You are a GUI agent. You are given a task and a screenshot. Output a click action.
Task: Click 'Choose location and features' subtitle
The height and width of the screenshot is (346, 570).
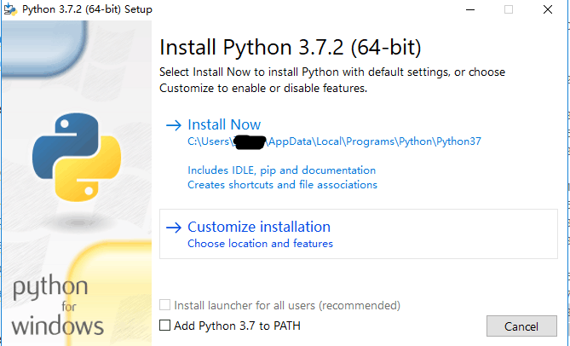(x=260, y=244)
